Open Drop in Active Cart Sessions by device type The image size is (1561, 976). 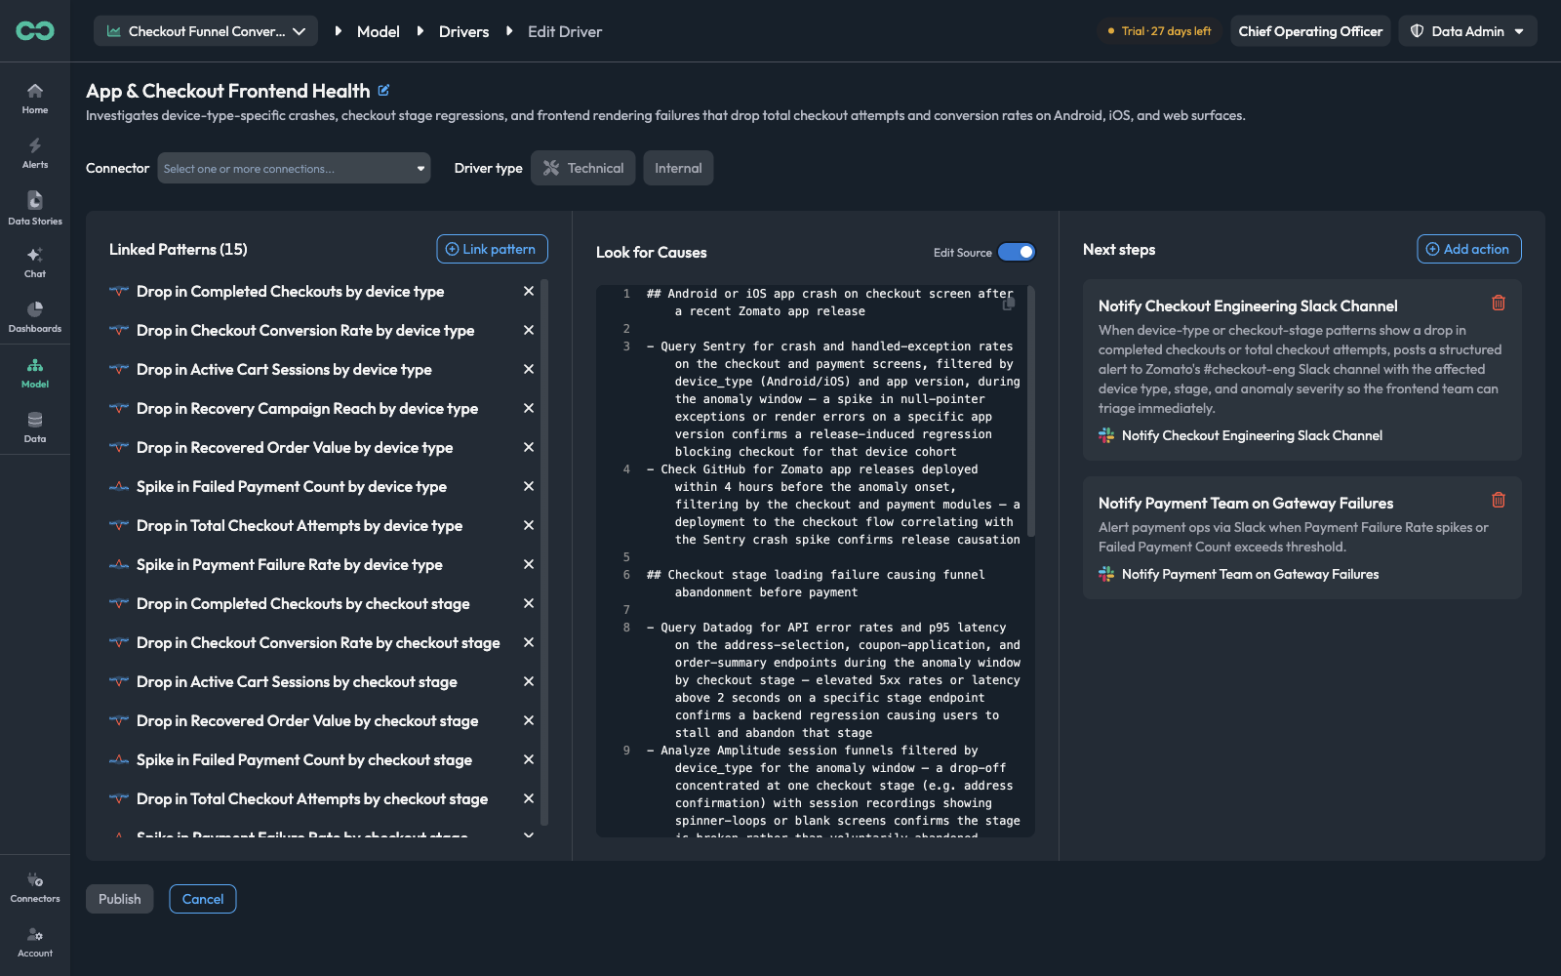pos(284,369)
